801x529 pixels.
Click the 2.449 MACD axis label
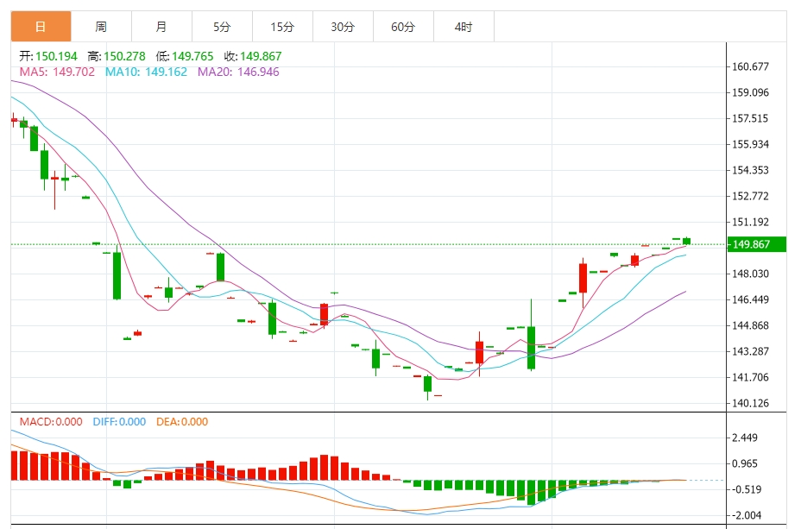745,438
